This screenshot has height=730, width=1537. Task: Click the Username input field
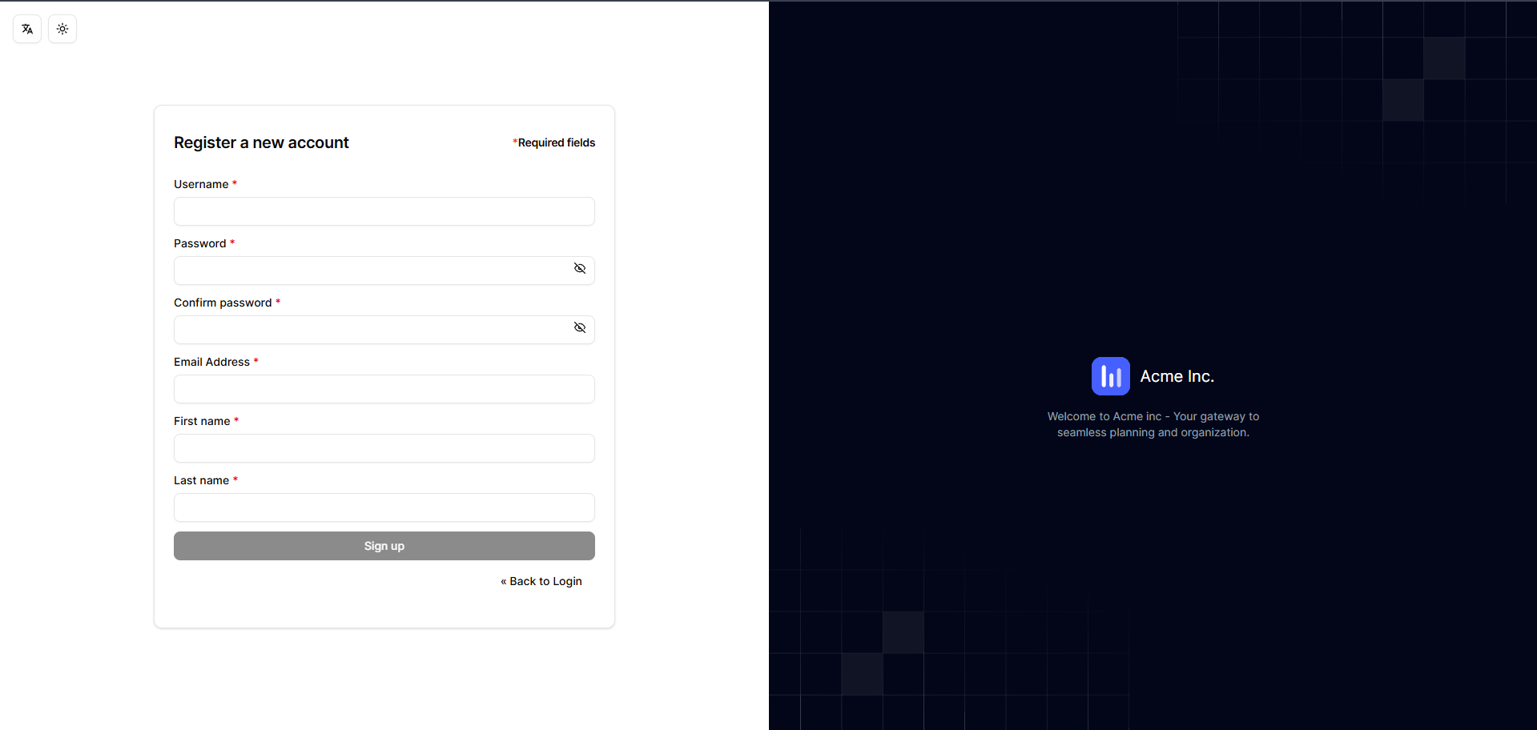click(x=384, y=211)
